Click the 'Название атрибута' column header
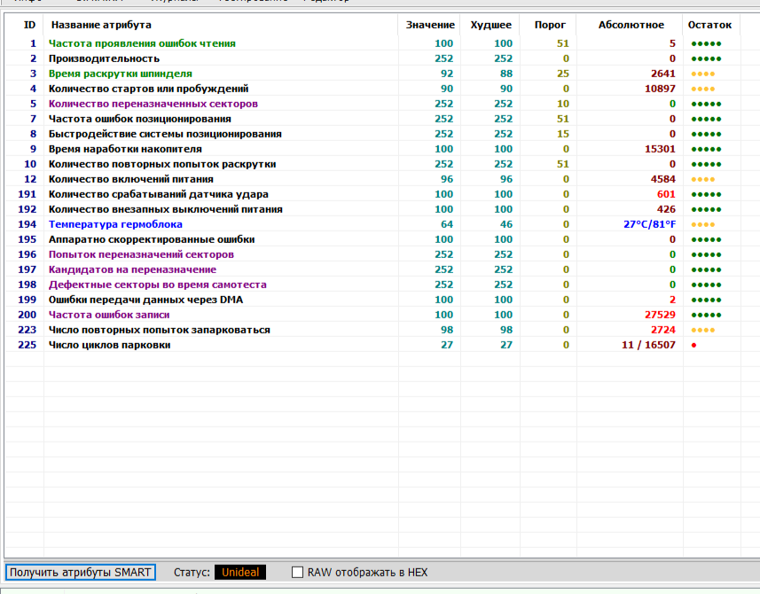760x594 pixels. click(101, 25)
